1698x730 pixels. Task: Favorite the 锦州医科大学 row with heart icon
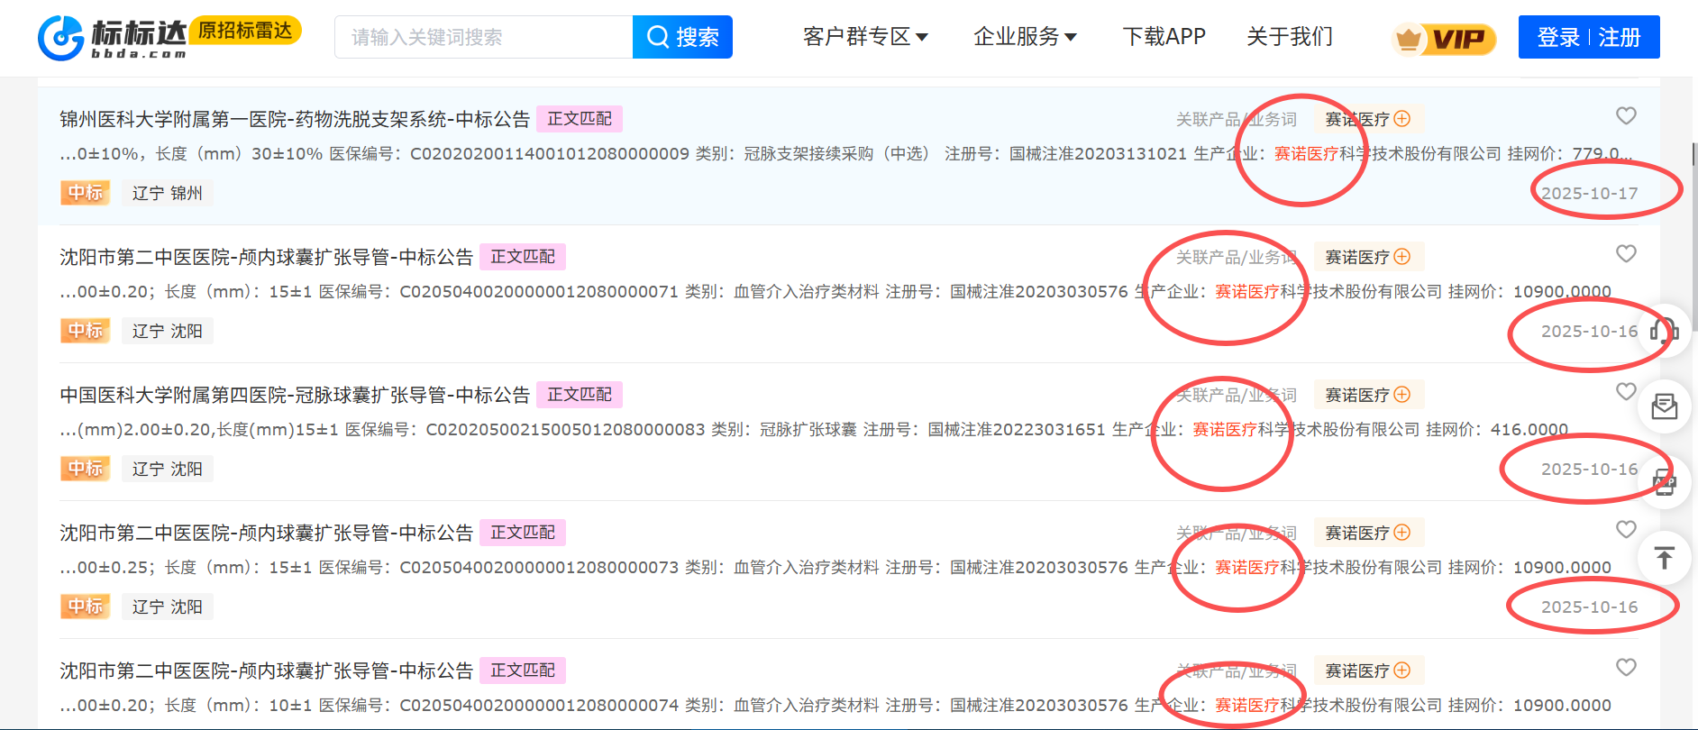pos(1626,115)
